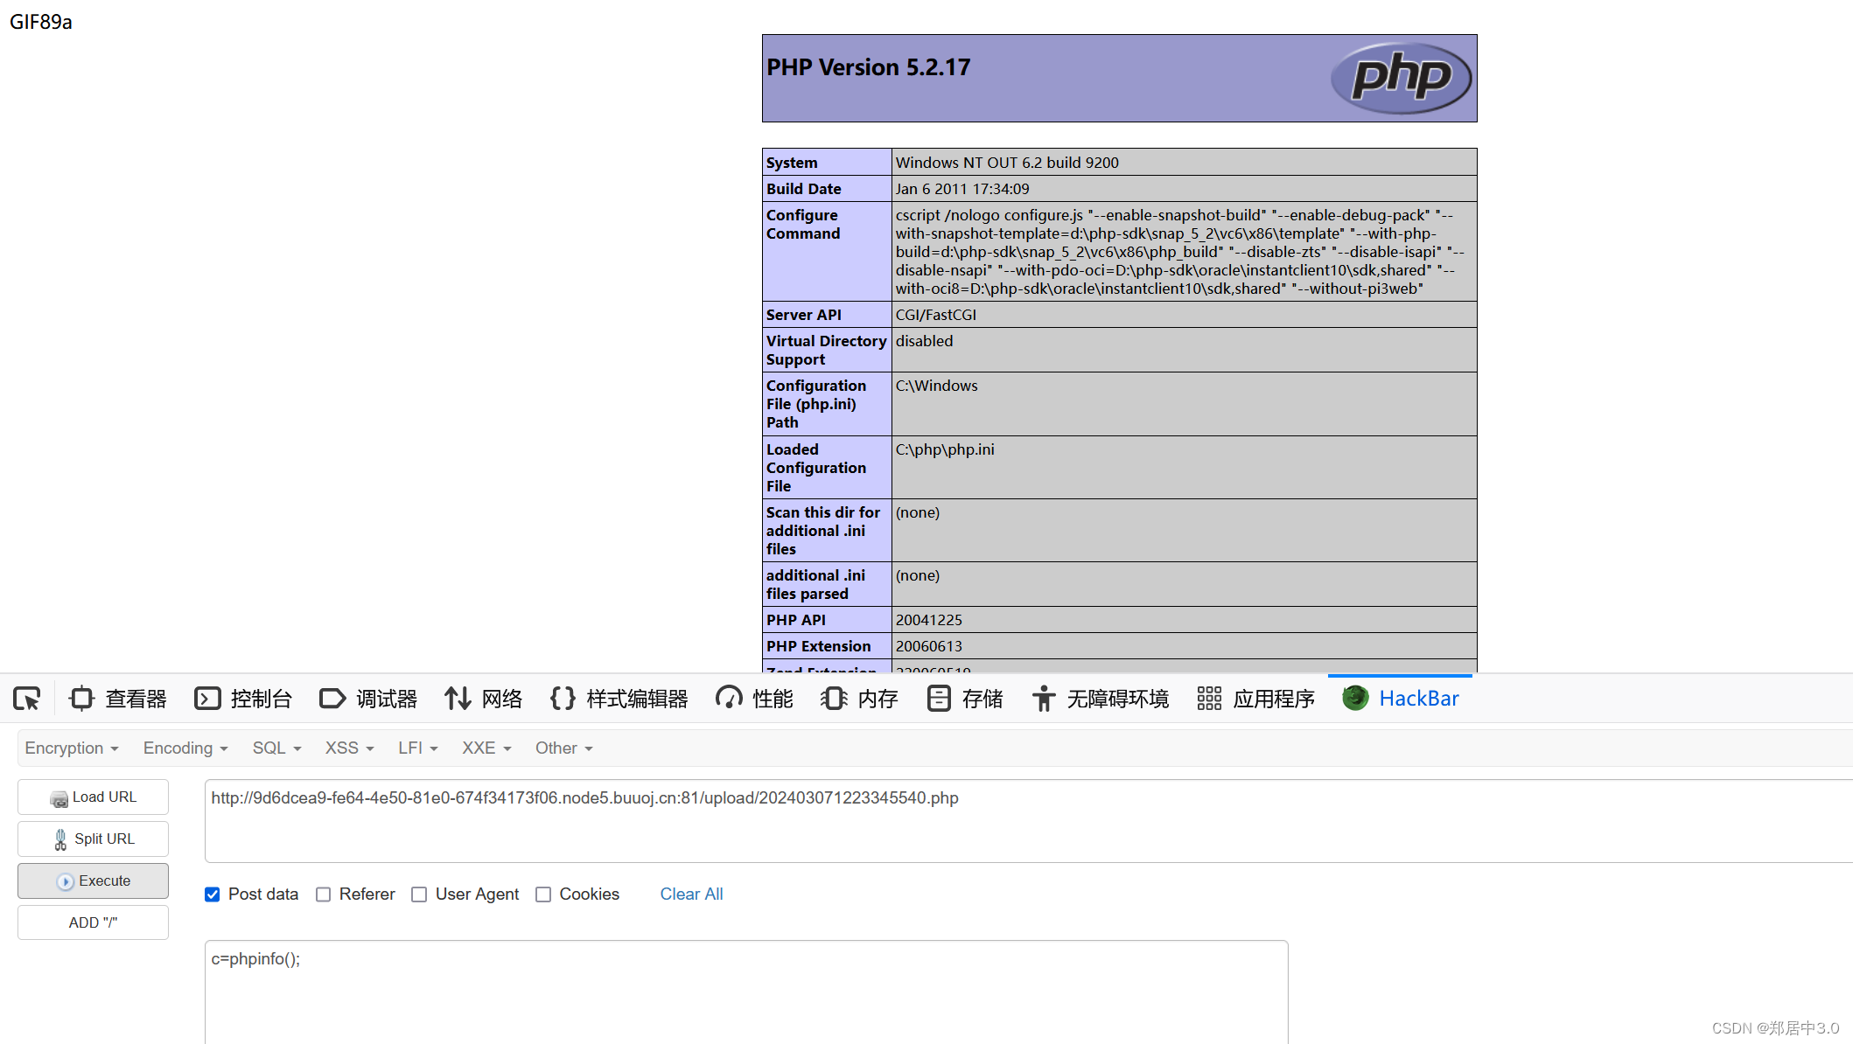
Task: Open the Accessibility (无障碍环境) tab
Action: [x=1100, y=699]
